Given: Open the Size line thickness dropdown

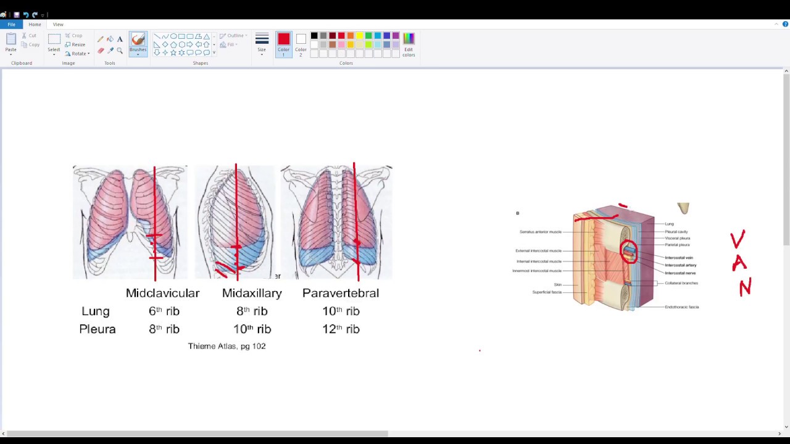Looking at the screenshot, I should point(262,45).
